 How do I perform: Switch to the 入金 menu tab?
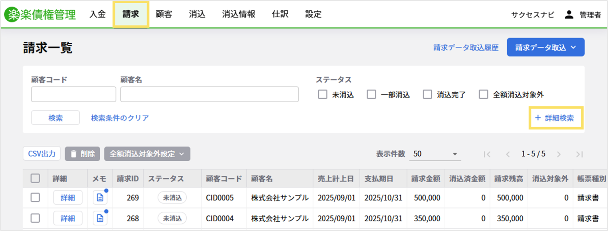pyautogui.click(x=98, y=14)
